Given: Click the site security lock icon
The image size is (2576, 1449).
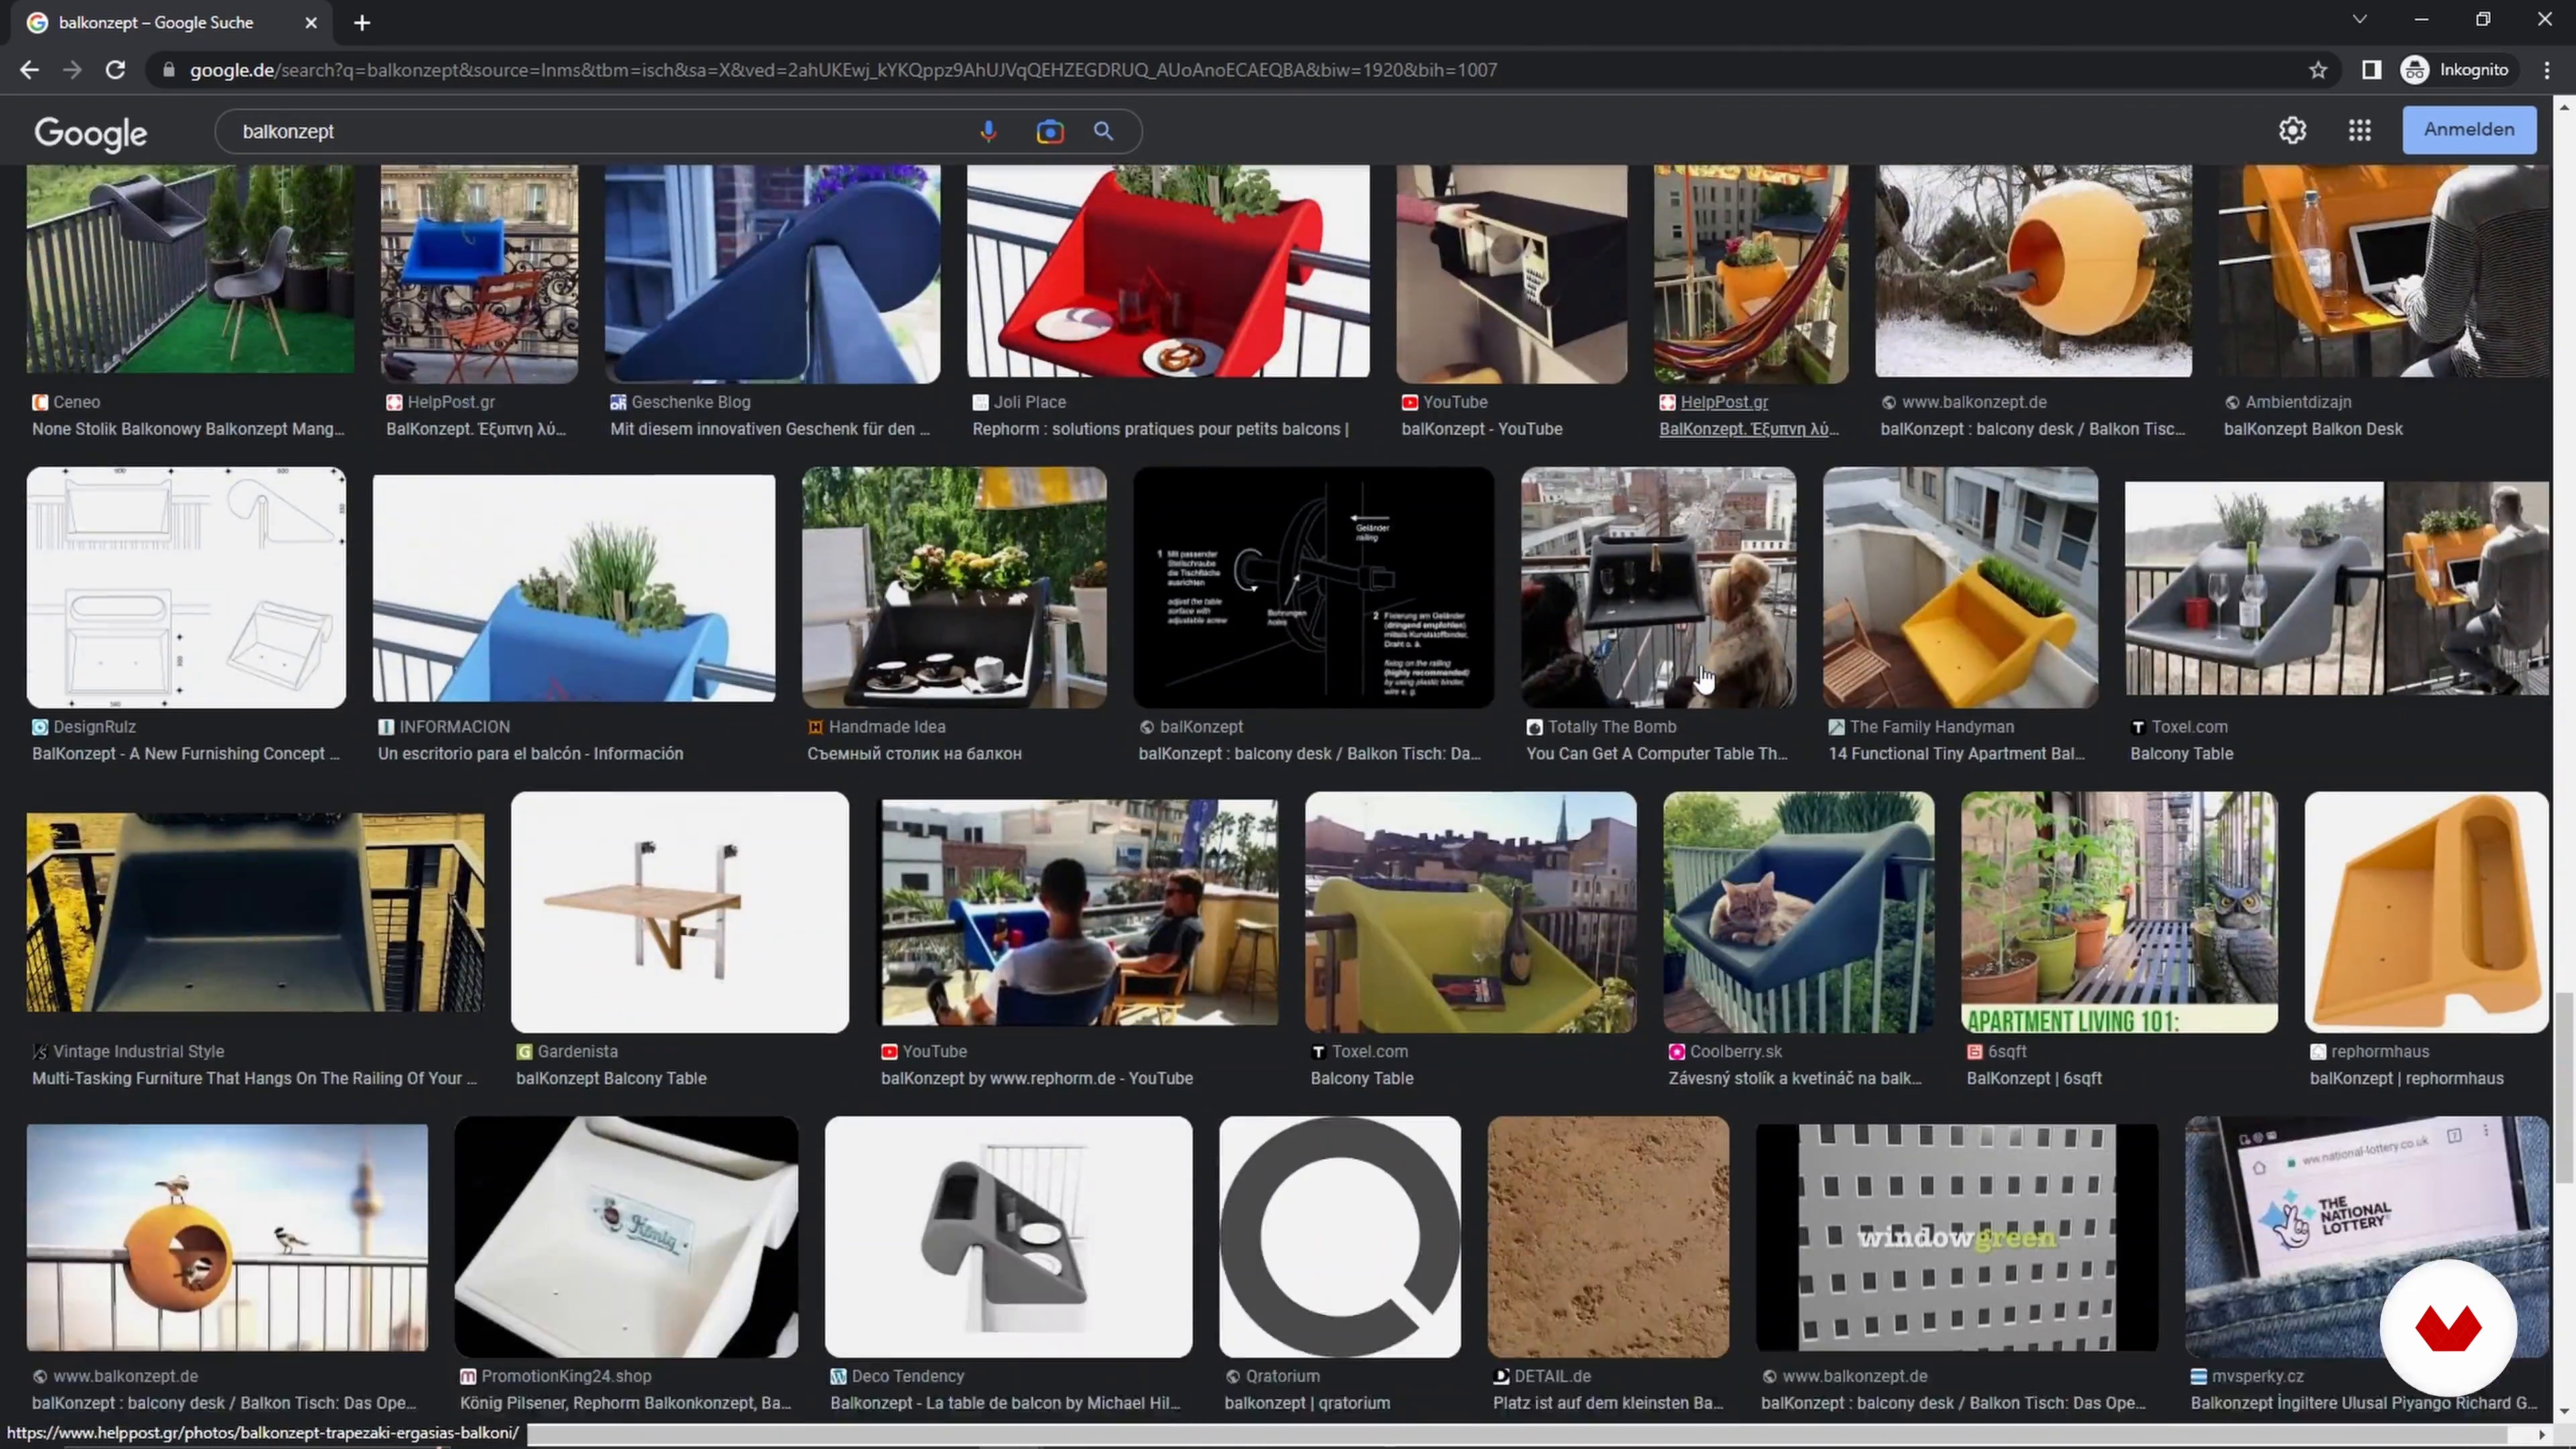Looking at the screenshot, I should 169,70.
